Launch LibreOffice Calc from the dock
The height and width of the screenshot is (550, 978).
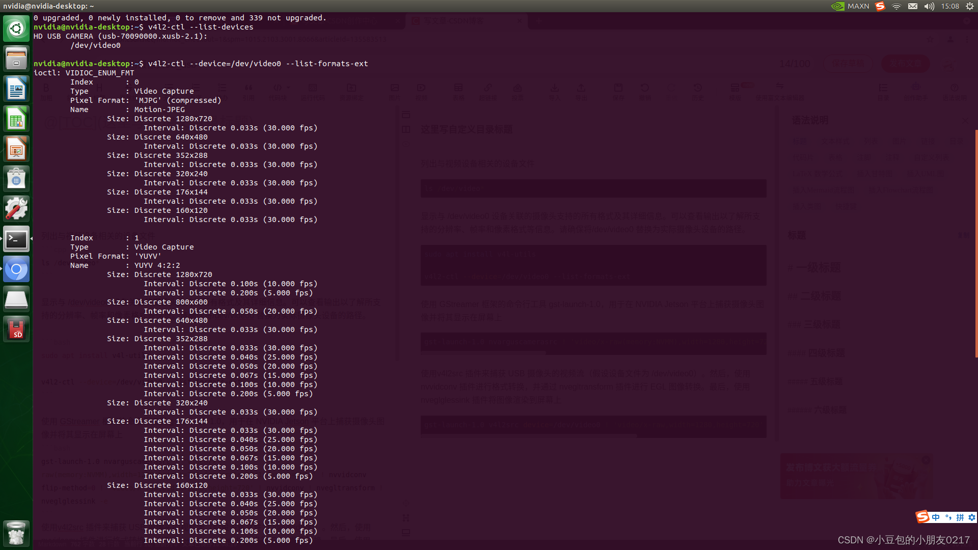point(16,119)
